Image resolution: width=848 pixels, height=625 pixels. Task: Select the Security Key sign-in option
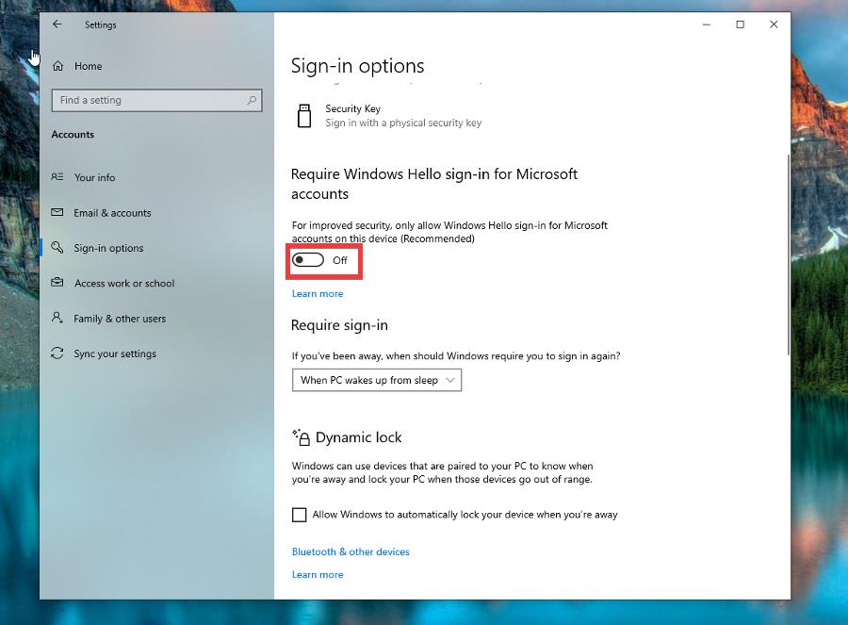point(389,116)
